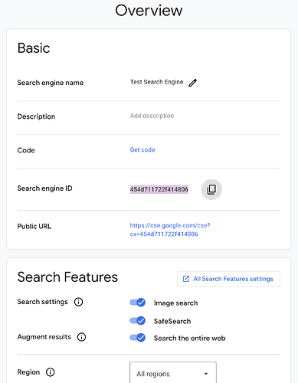
Task: Click the Search engine ID label
Action: coord(44,188)
